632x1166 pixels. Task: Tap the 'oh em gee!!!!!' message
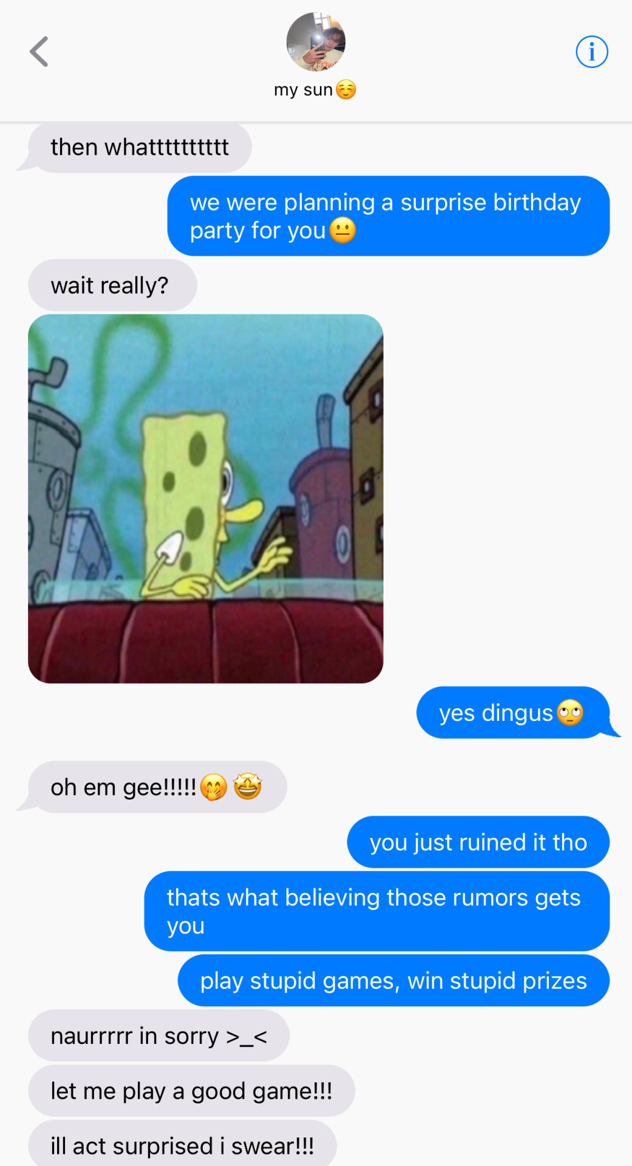click(x=157, y=787)
